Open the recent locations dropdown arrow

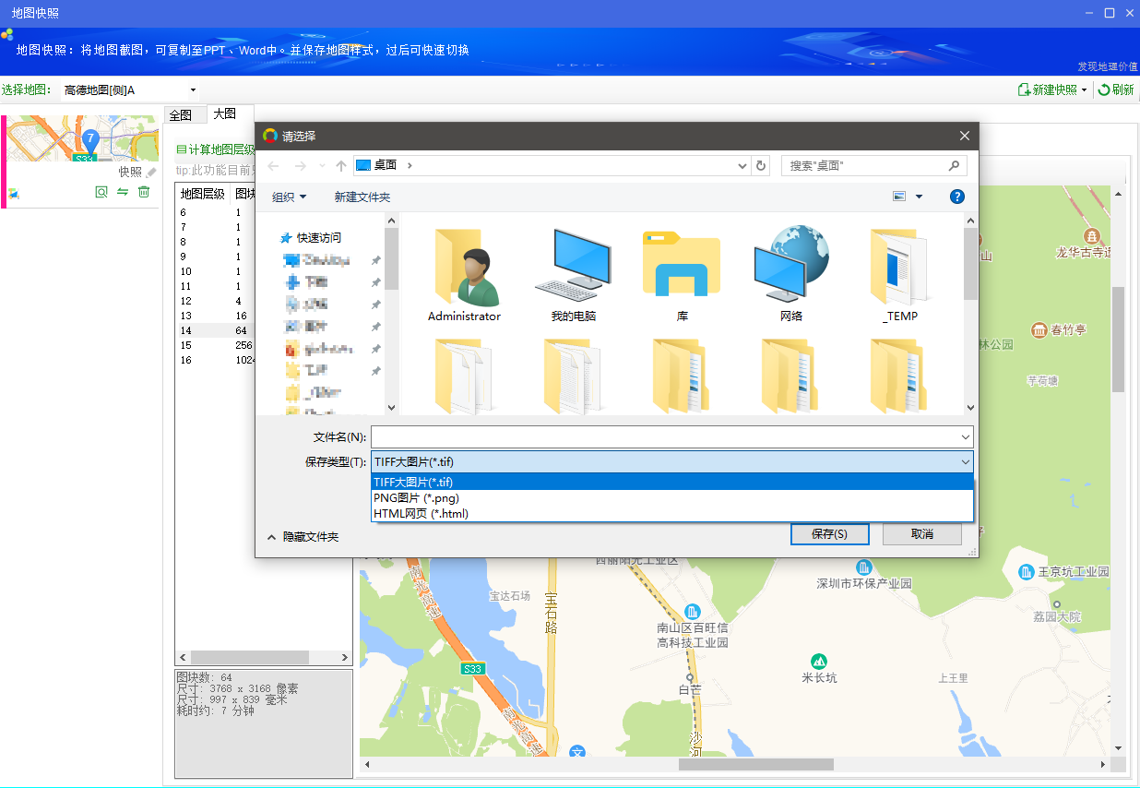coord(322,165)
